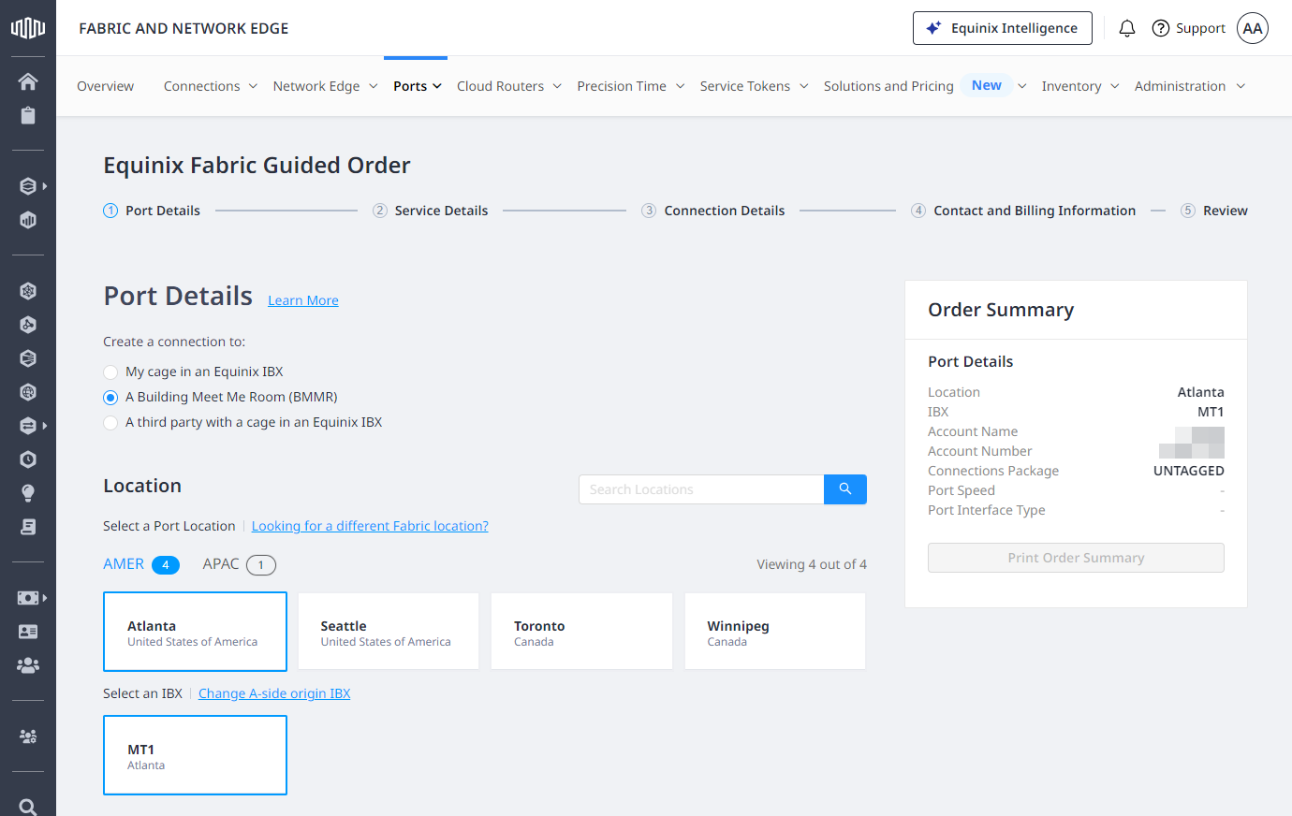Click the magnifier icon at sidebar bottom

coord(28,807)
